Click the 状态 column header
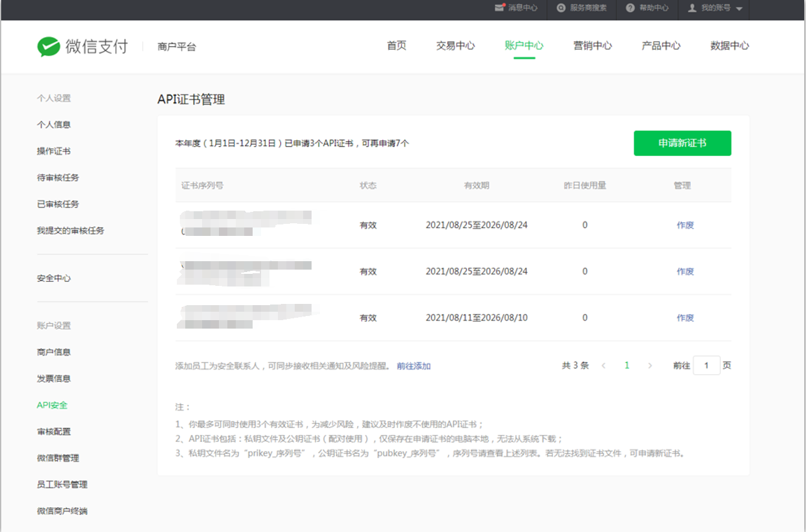Image resolution: width=806 pixels, height=532 pixels. 368,185
